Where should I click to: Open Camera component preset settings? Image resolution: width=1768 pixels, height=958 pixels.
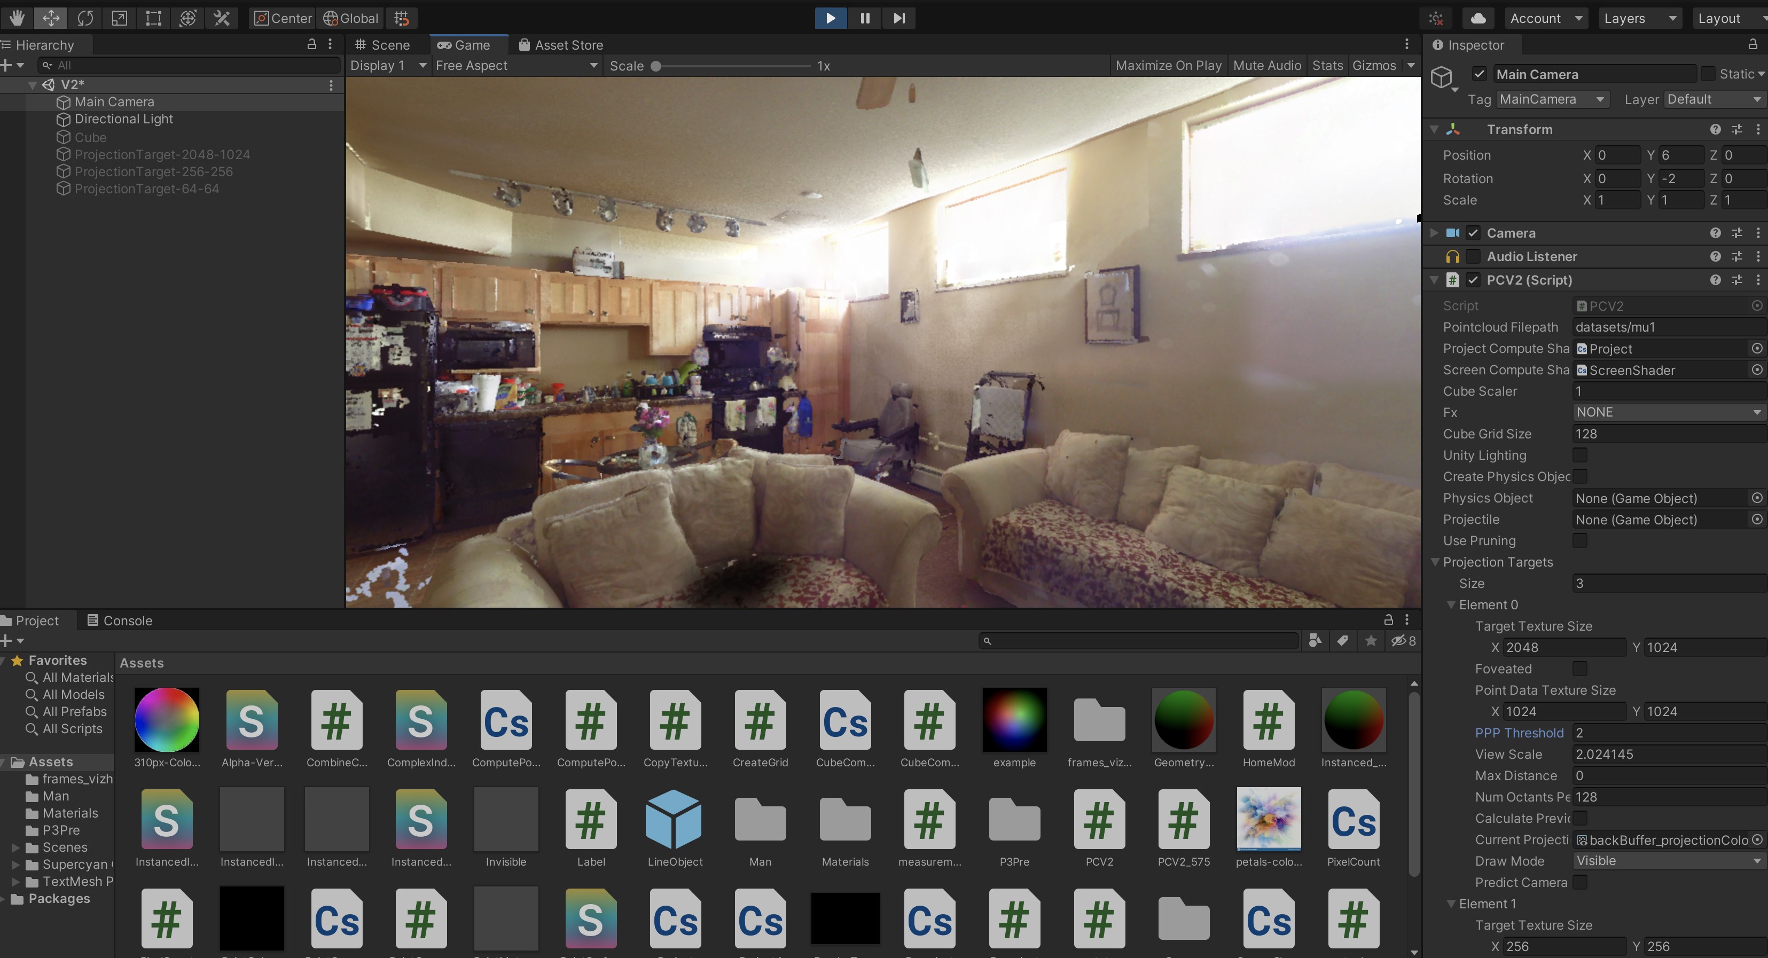(1736, 233)
